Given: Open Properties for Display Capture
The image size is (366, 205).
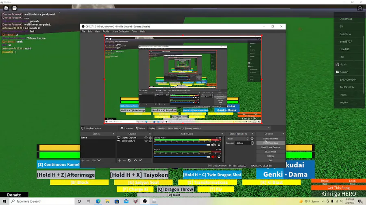Looking at the screenshot, I should 127,128.
